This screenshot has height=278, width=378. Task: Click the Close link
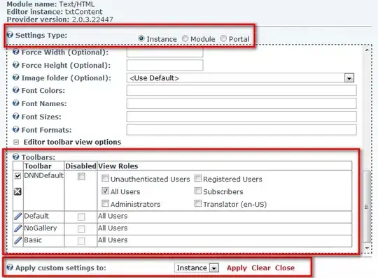point(285,268)
